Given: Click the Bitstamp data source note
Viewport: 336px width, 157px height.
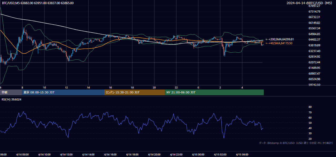Looking at the screenshot, I should click(x=296, y=143).
